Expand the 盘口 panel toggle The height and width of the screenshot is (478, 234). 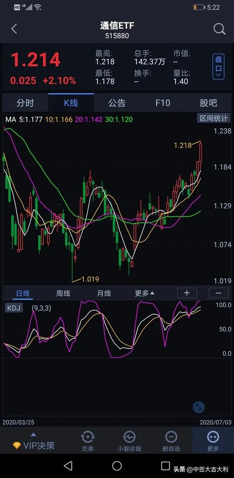219,67
